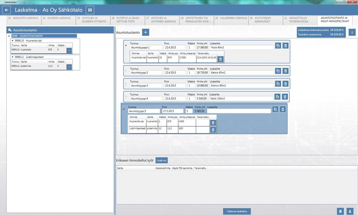
Task: Copy the Asuntotyyppi.5 entry
Action: (275, 110)
